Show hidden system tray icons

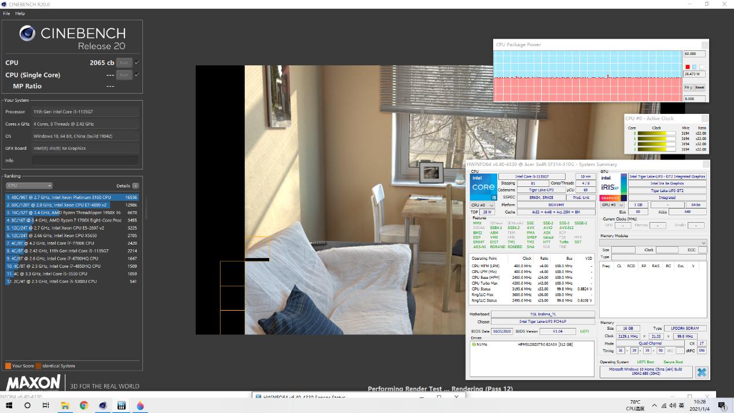[x=654, y=406]
